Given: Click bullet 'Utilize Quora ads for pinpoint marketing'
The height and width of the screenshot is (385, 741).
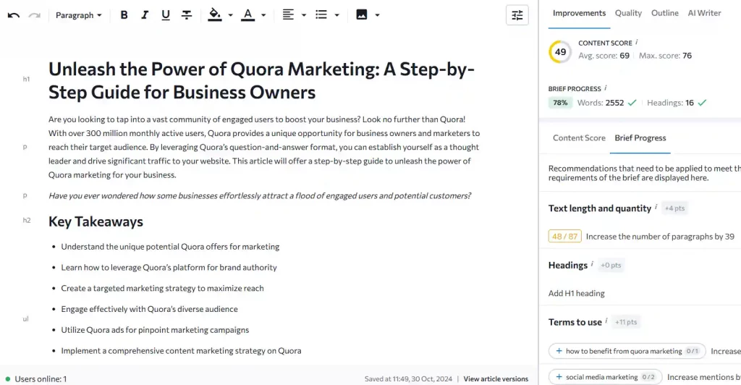Looking at the screenshot, I should (x=155, y=330).
